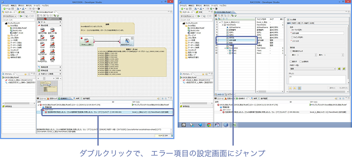Expand 格納処理 section in left window palette
Screen dimensions: 352x157
coord(50,67)
